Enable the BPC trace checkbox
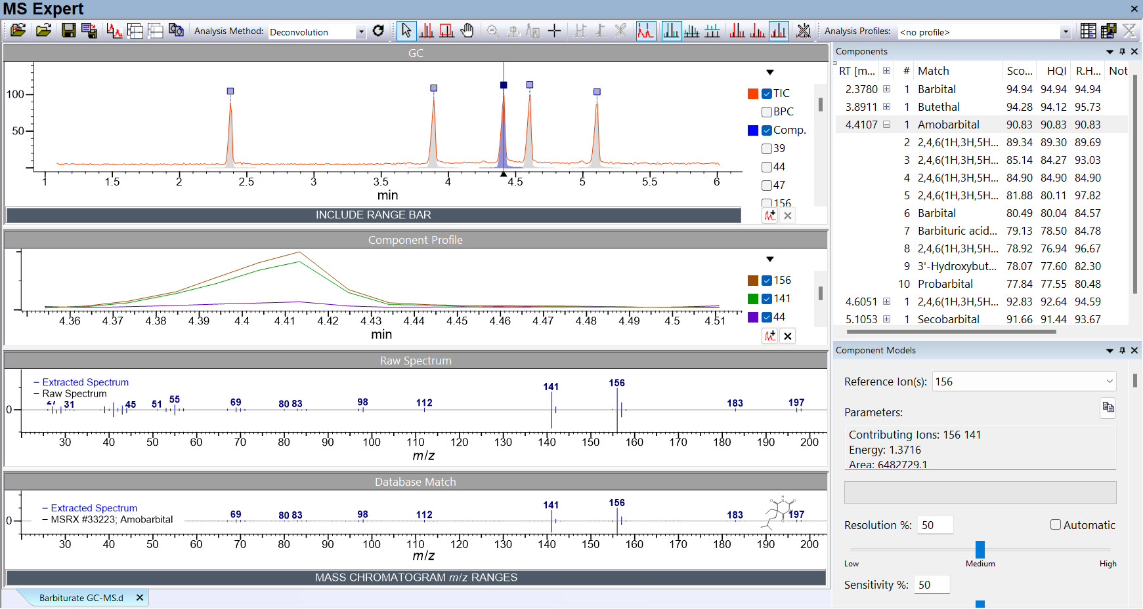1143x609 pixels. 766,112
